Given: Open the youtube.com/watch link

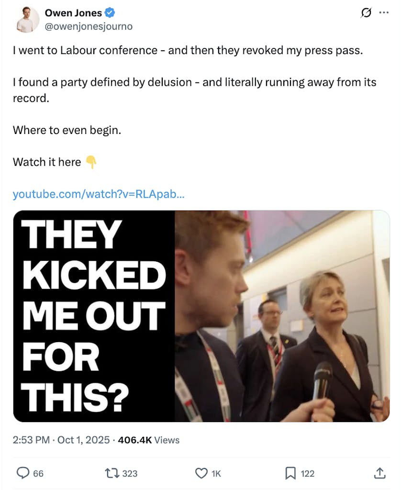Looking at the screenshot, I should pyautogui.click(x=99, y=194).
